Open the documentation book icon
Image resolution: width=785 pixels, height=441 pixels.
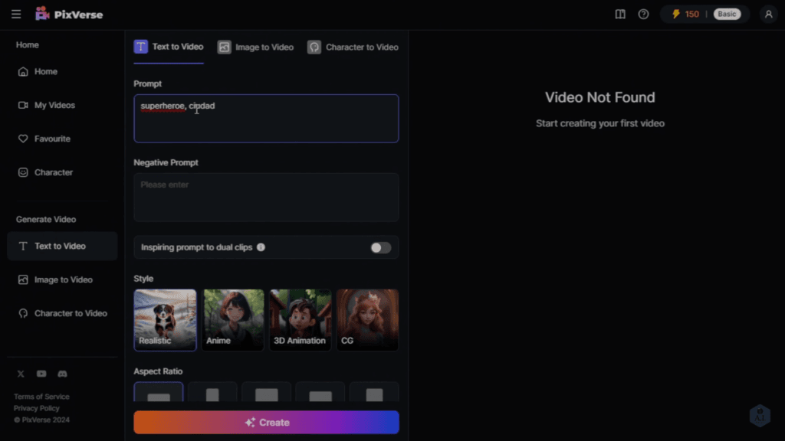point(619,14)
